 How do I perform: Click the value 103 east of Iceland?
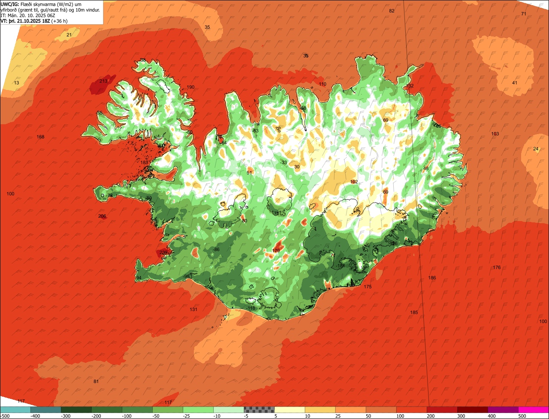pos(495,134)
